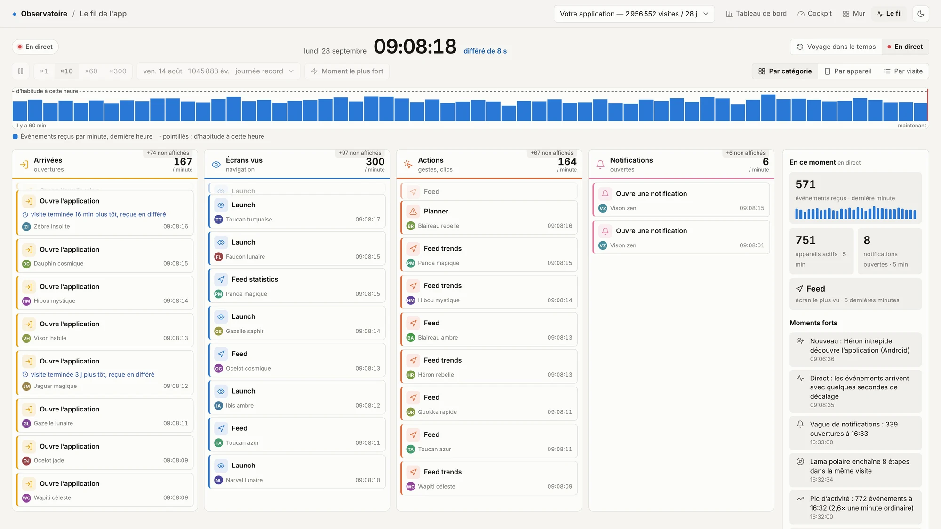Click navigation icon on Feed statistics card
This screenshot has width=941, height=529.
click(221, 279)
